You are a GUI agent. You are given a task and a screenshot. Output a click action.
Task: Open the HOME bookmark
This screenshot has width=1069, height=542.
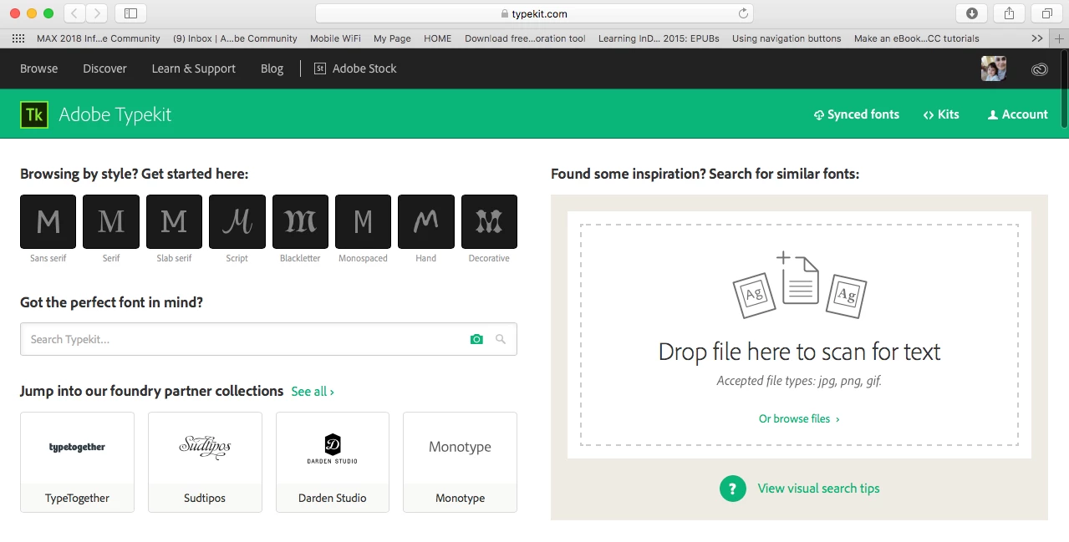point(437,38)
